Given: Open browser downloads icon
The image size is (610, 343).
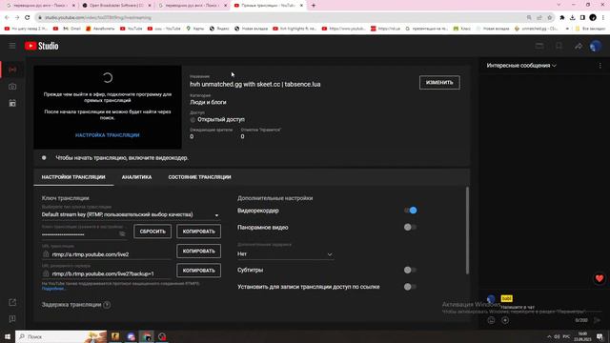Looking at the screenshot, I should click(x=572, y=17).
